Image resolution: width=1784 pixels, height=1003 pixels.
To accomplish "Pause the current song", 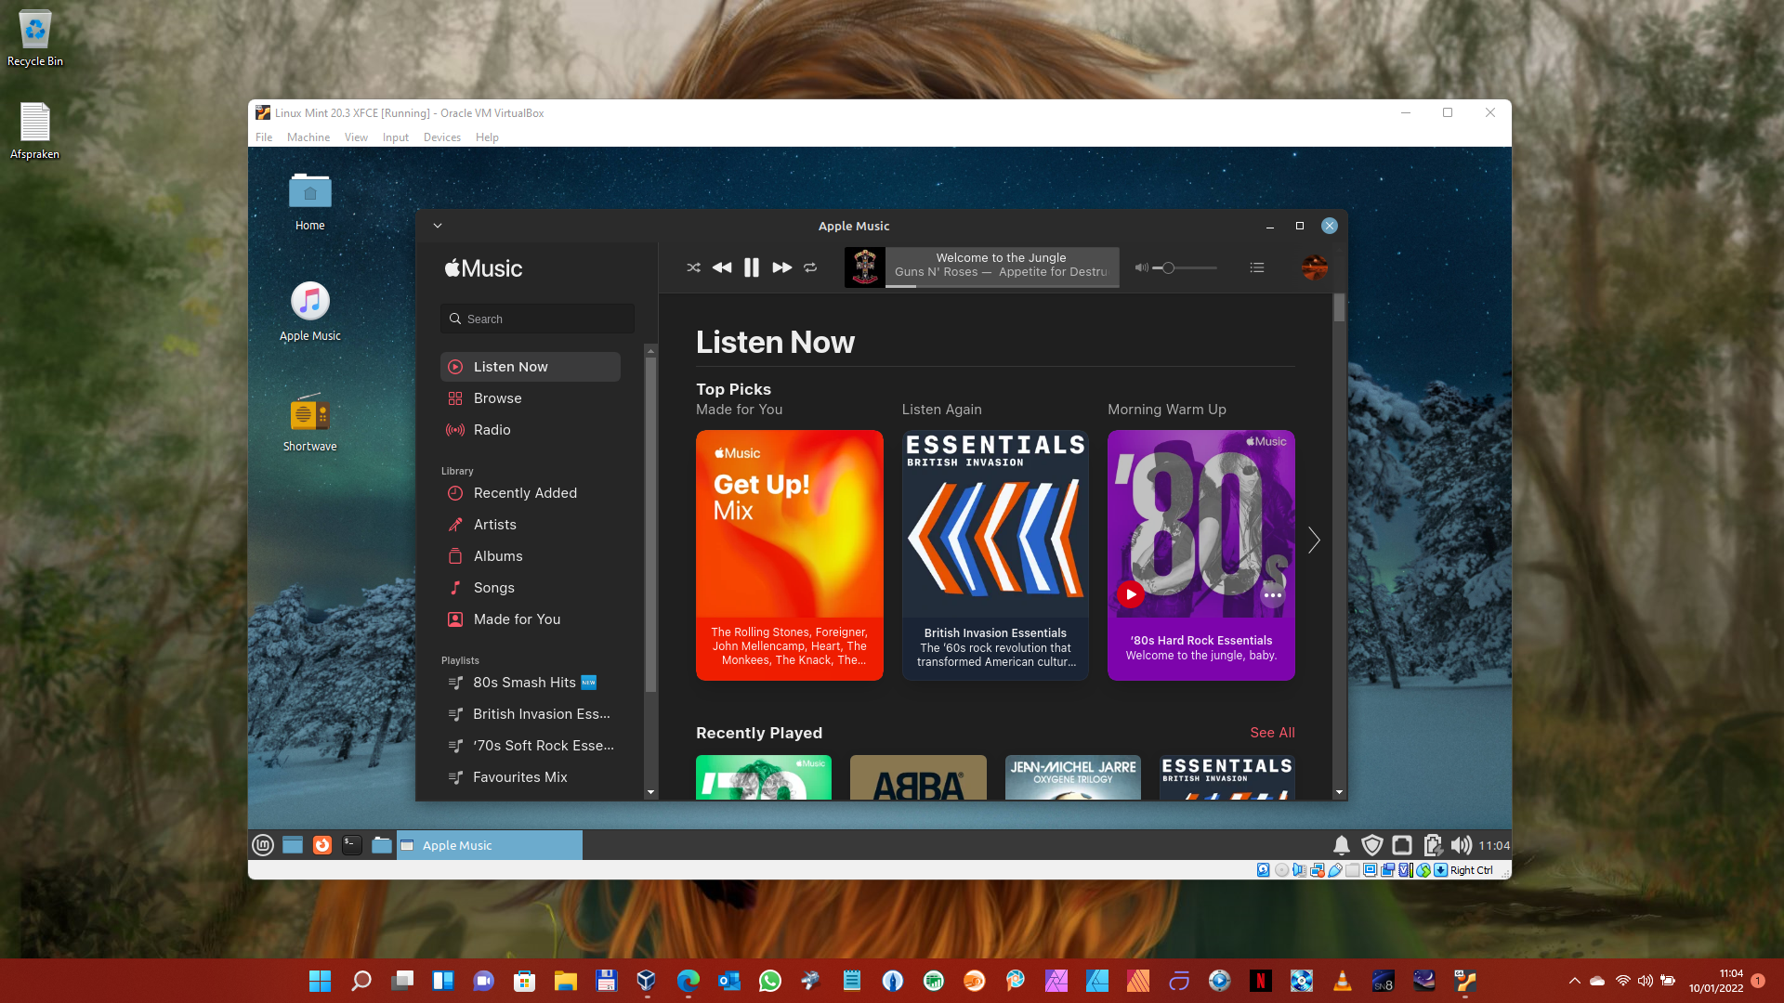I will (752, 267).
